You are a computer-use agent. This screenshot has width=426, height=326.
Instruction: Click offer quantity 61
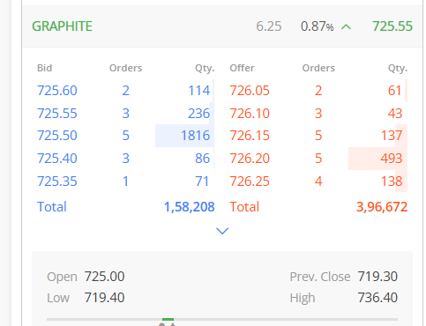[x=395, y=91]
